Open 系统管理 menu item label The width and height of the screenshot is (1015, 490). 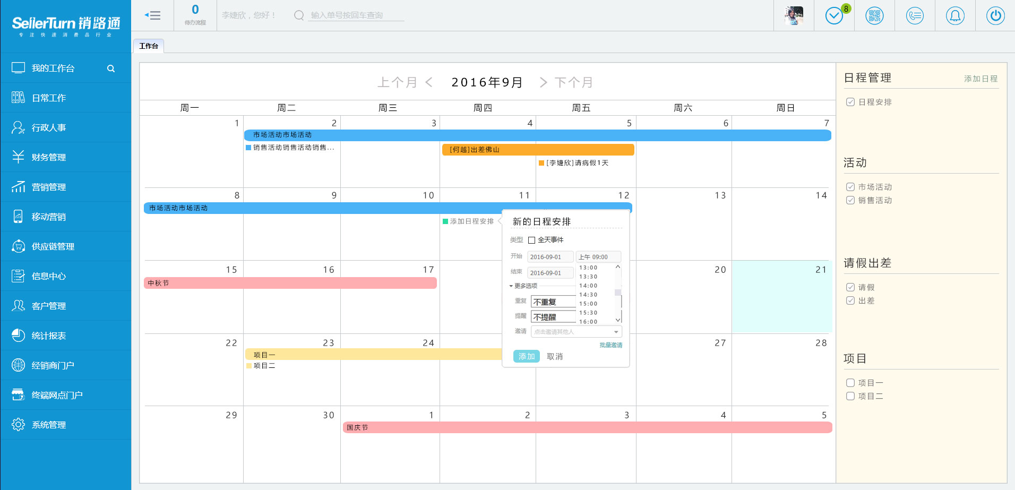coord(49,425)
